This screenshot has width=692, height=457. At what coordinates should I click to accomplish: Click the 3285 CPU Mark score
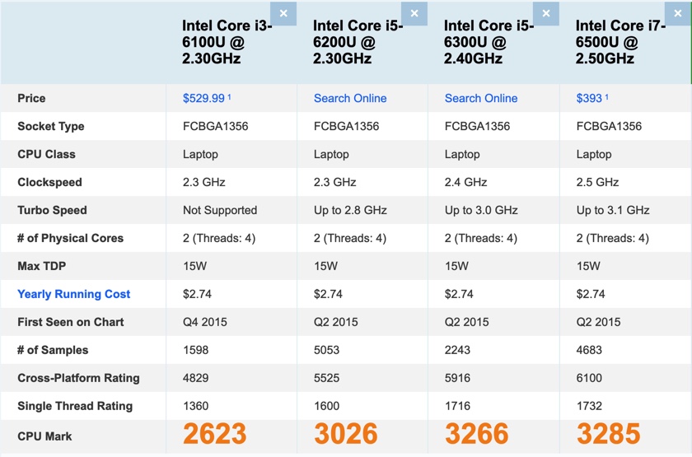click(x=609, y=434)
